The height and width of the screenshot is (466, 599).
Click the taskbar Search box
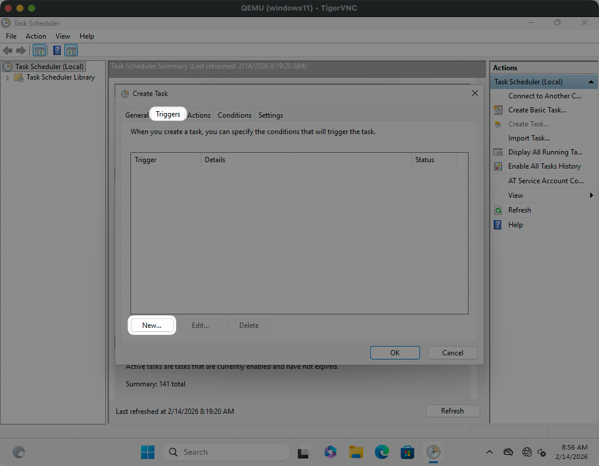226,452
